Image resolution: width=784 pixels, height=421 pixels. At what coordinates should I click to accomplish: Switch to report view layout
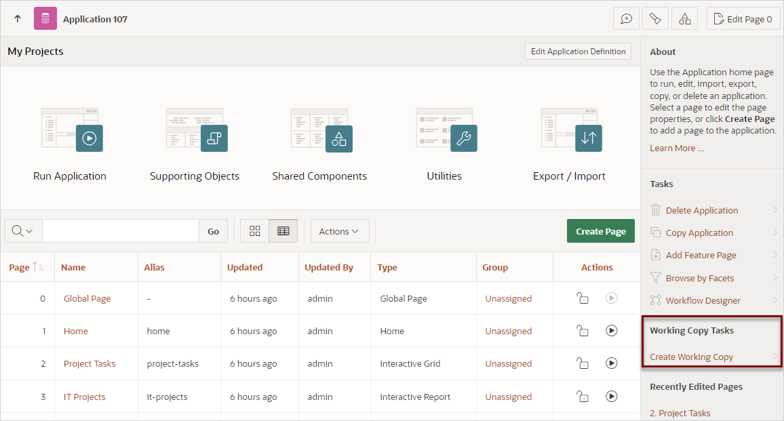pos(283,230)
